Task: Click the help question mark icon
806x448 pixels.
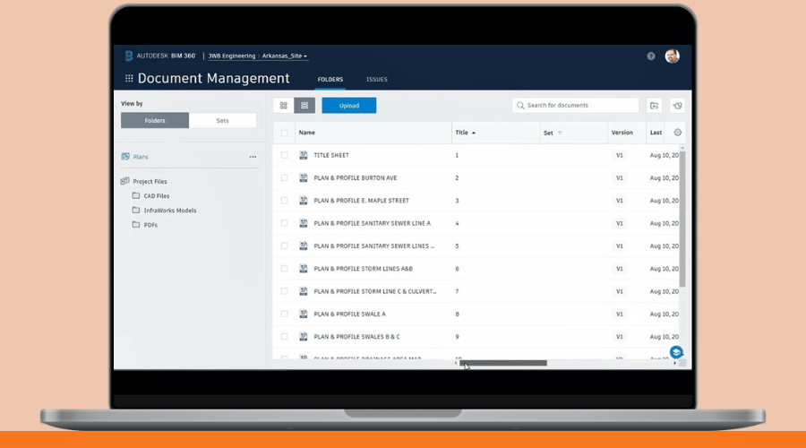Action: point(651,56)
